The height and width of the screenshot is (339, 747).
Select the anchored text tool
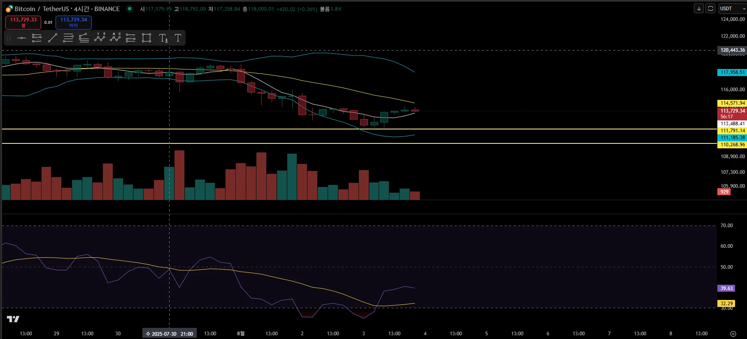(x=163, y=38)
